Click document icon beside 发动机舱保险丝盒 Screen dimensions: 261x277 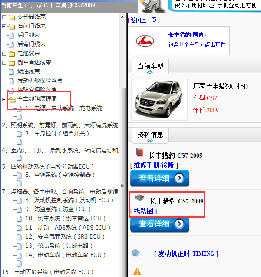point(11,81)
